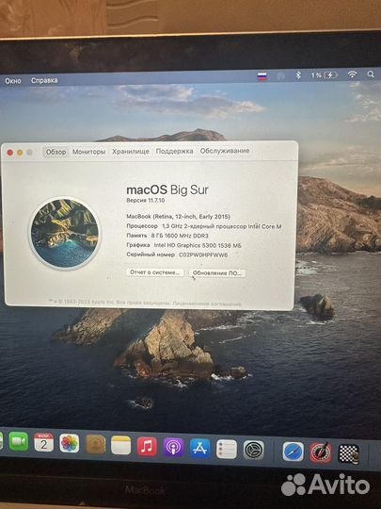Minimize the About This Mac window

(20, 153)
